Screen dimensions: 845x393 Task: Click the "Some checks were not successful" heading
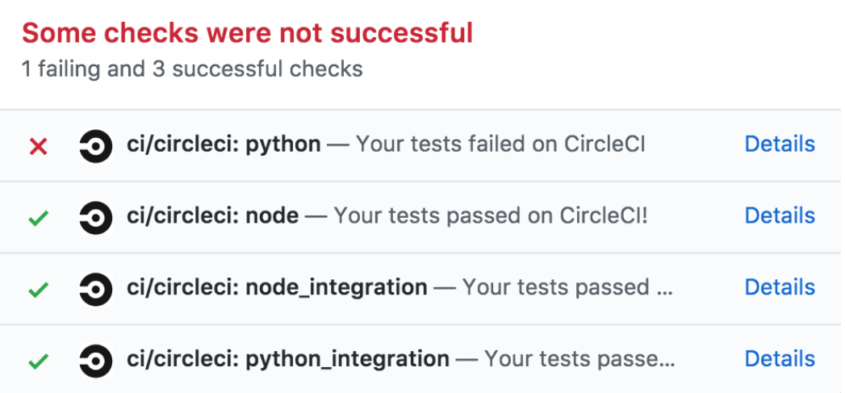coord(247,34)
